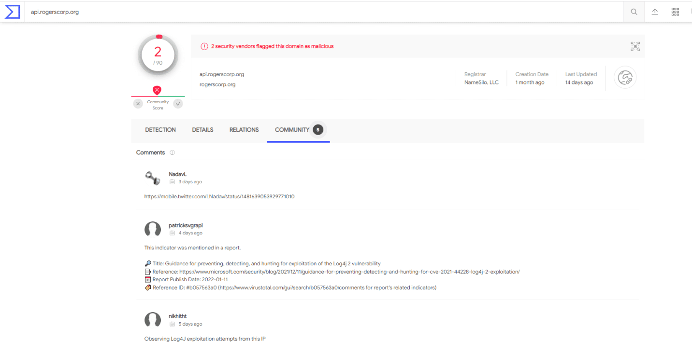The height and width of the screenshot is (356, 692).
Task: Open the apps grid icon
Action: point(676,12)
